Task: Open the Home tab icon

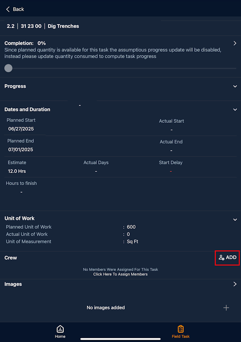Action: [60, 329]
